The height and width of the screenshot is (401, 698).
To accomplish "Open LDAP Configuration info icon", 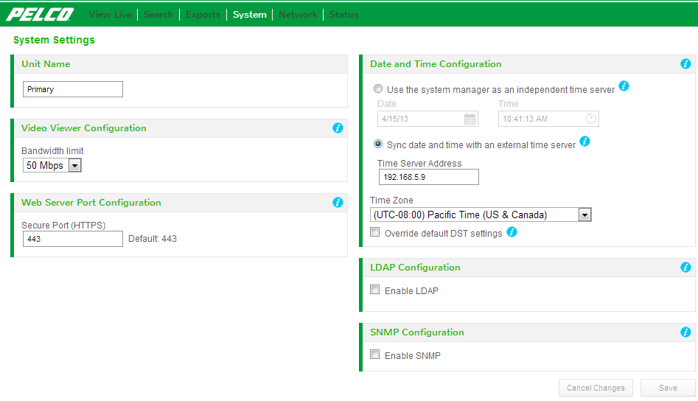I will [685, 268].
